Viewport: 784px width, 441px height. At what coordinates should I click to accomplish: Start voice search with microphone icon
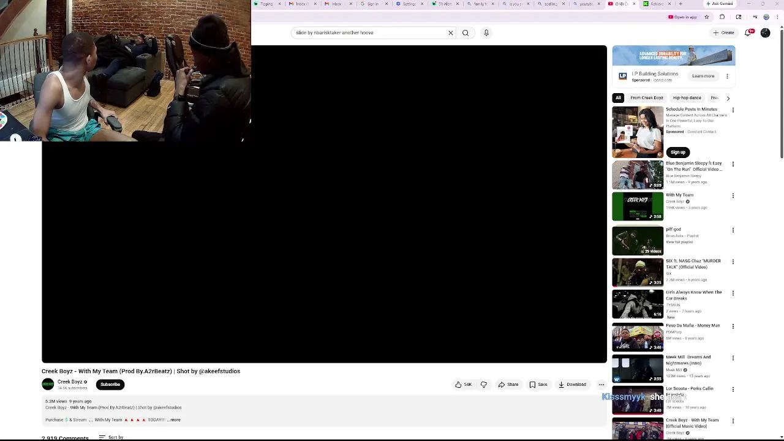[x=486, y=32]
